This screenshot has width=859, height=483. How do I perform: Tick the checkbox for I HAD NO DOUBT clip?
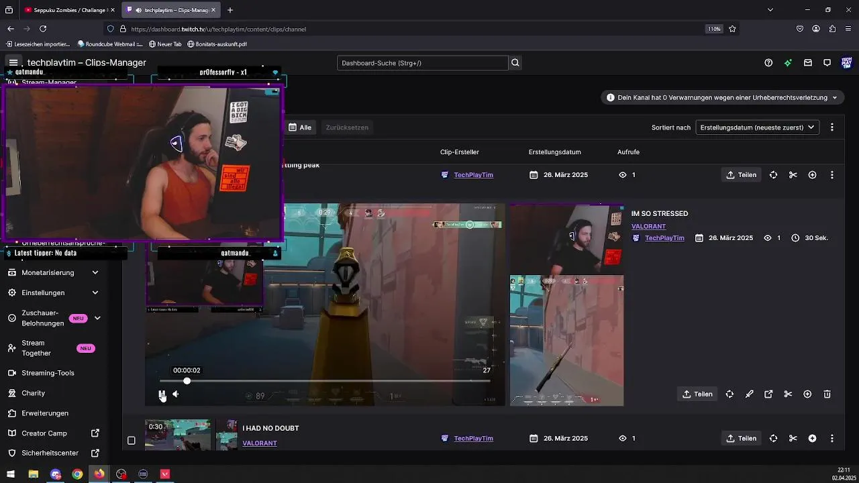pos(132,441)
